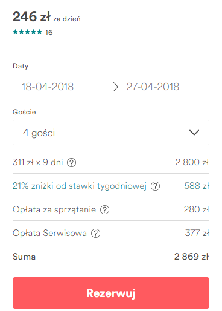Click the Opłata Serwisowa label
The width and height of the screenshot is (222, 311).
pyautogui.click(x=49, y=233)
